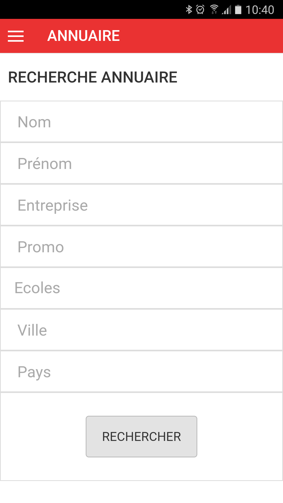Tap the Bluetooth status icon
This screenshot has width=283, height=503.
(x=189, y=10)
